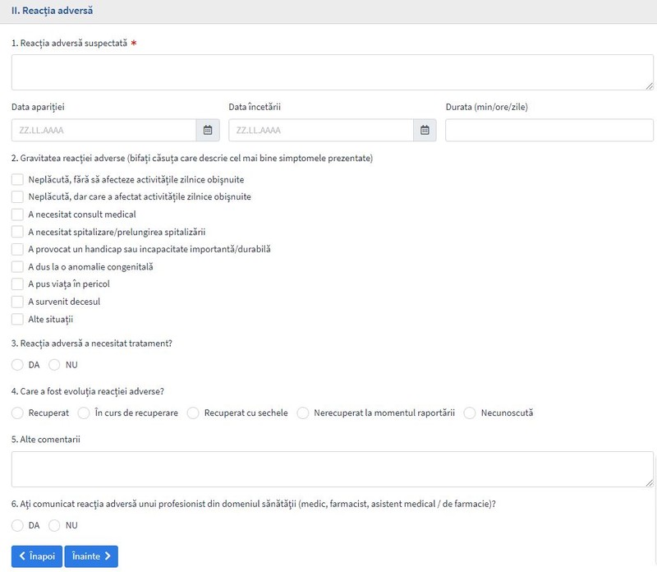Select 'A dus la o anomalie congenitală' checkbox
The image size is (657, 572).
pos(17,267)
